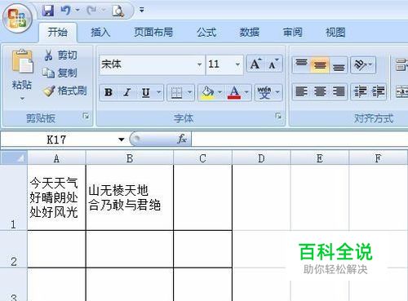
Task: Open the 字体 dialog launcher
Action: point(278,117)
